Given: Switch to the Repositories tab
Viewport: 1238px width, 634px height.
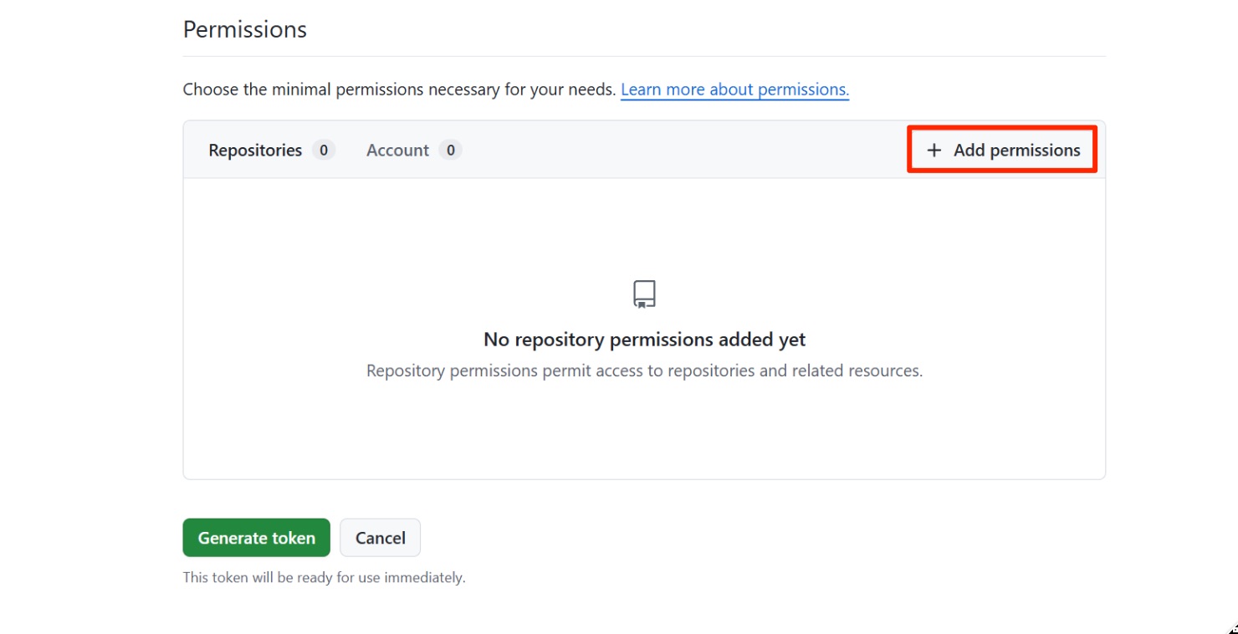Looking at the screenshot, I should (x=255, y=151).
